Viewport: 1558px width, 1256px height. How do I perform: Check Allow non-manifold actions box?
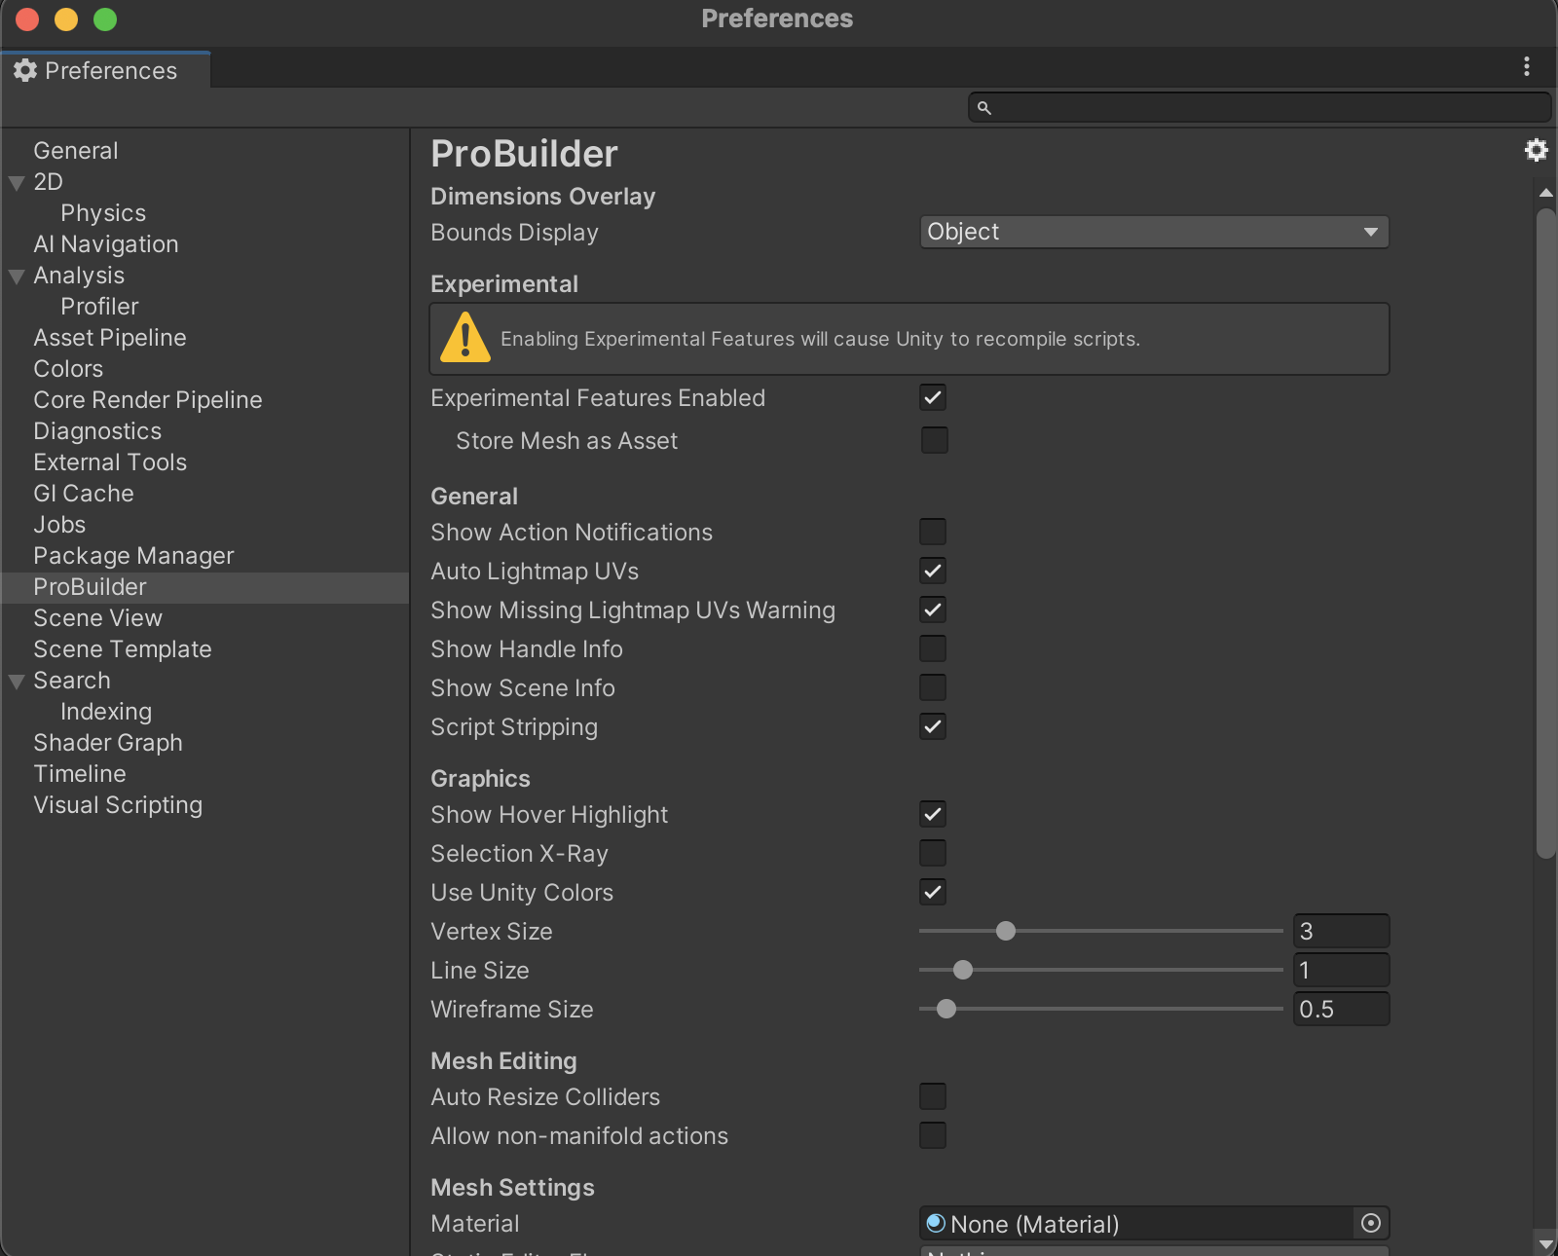click(933, 1135)
